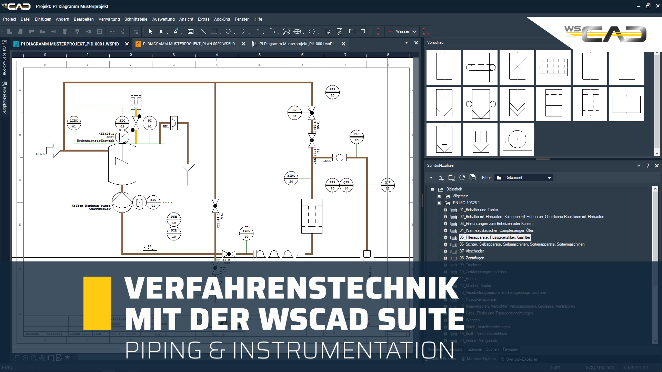The height and width of the screenshot is (372, 662).
Task: Expand the 09_Trockner library category
Action: (445, 265)
